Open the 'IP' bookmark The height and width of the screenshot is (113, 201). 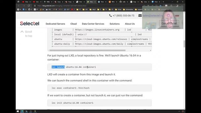36,9
